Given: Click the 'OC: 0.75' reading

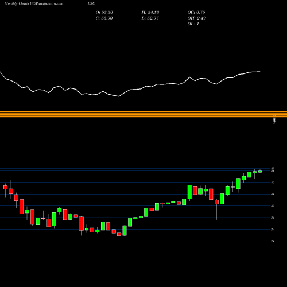Looking at the screenshot, I should tap(196, 13).
